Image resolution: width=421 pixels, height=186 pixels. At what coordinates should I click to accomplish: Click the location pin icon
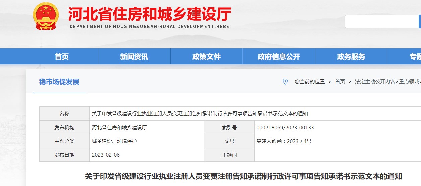click(x=285, y=81)
